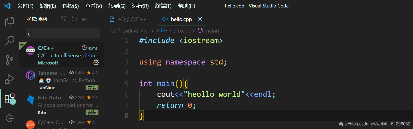Image resolution: width=413 pixels, height=129 pixels.
Task: Click the Tabnine extension logo
Action: tap(30, 75)
